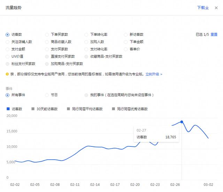Click the 18,765 tooltip value
223x192 pixels.
171,137
